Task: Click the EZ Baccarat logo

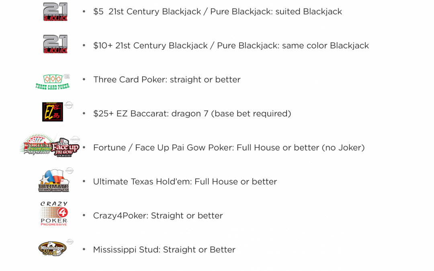Action: [52, 112]
